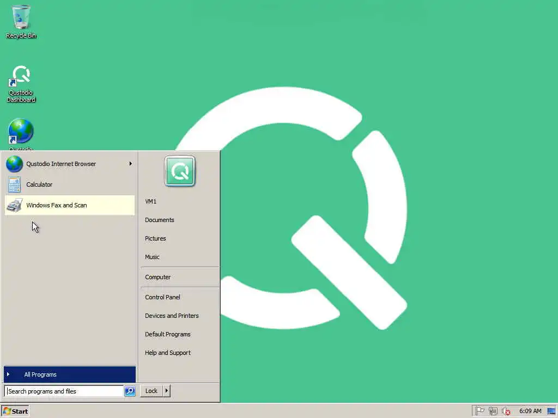Launch Qustodio Dashboard desktop shortcut
This screenshot has height=418, width=558.
[x=21, y=84]
